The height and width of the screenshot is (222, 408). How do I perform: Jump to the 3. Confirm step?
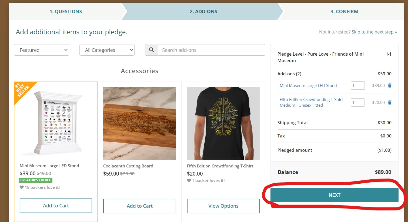pyautogui.click(x=344, y=12)
